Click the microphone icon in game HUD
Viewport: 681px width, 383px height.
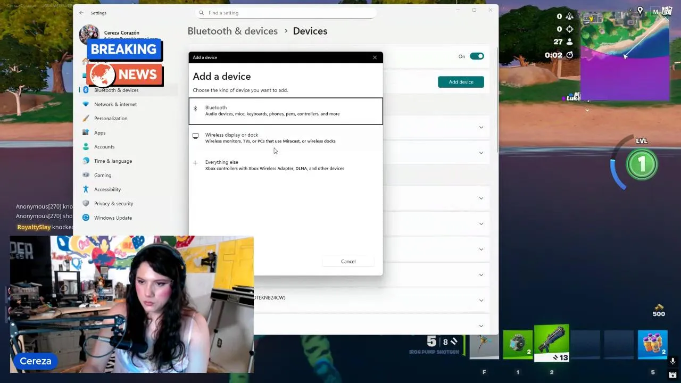672,362
